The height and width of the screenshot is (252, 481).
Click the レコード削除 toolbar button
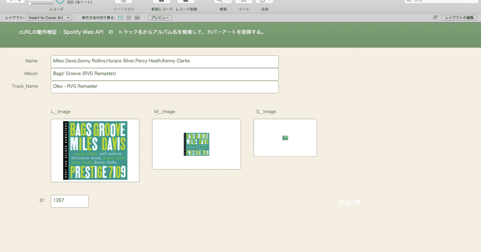[x=186, y=2]
